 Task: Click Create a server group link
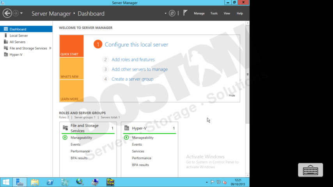point(132,79)
